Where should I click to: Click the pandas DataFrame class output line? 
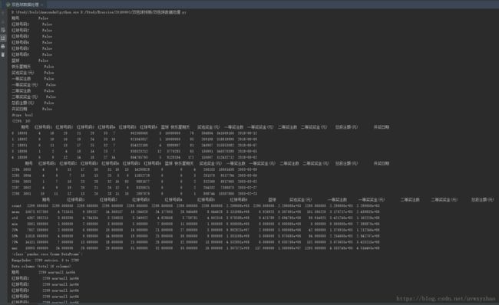click(x=47, y=254)
